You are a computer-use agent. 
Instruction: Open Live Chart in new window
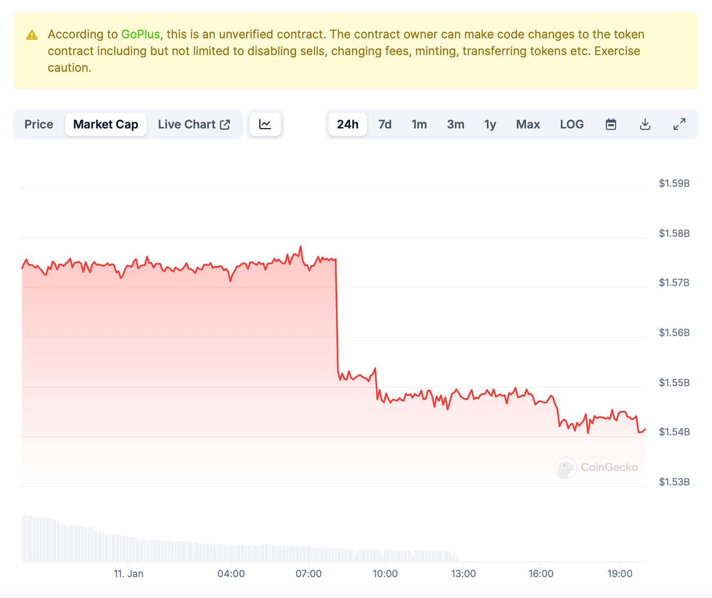(194, 124)
